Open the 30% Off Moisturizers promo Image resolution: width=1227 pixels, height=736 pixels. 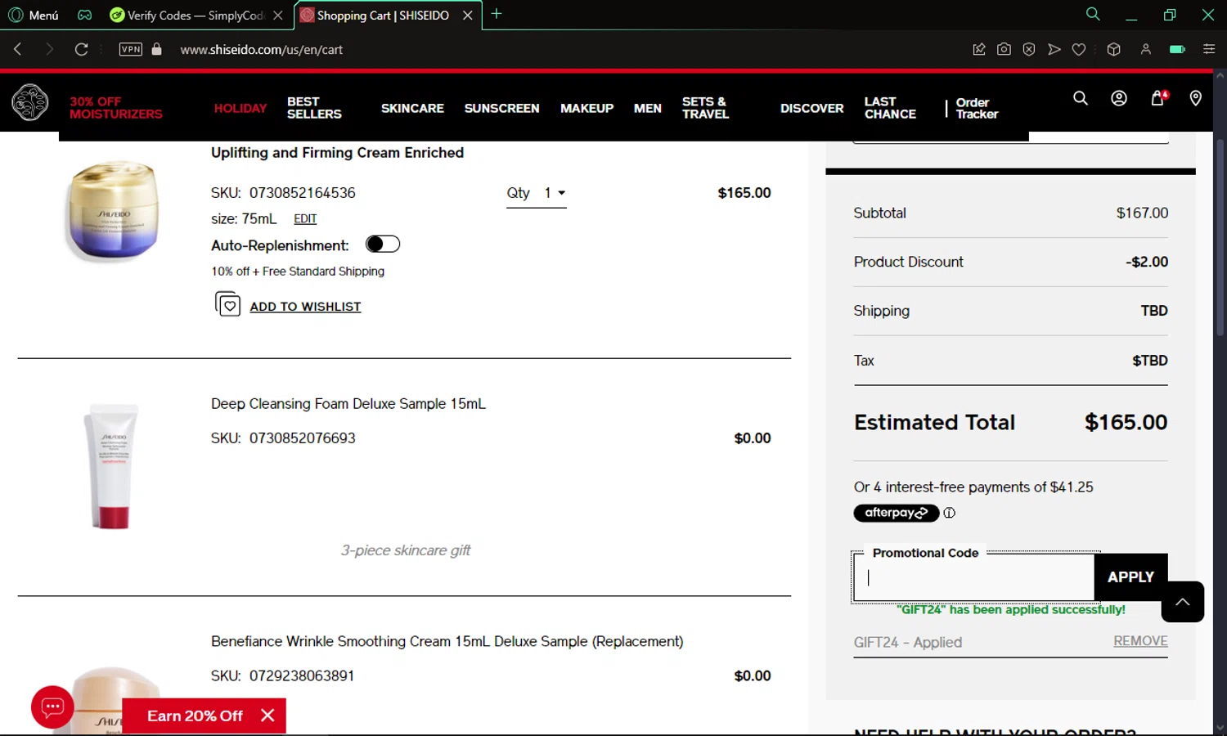pyautogui.click(x=116, y=108)
